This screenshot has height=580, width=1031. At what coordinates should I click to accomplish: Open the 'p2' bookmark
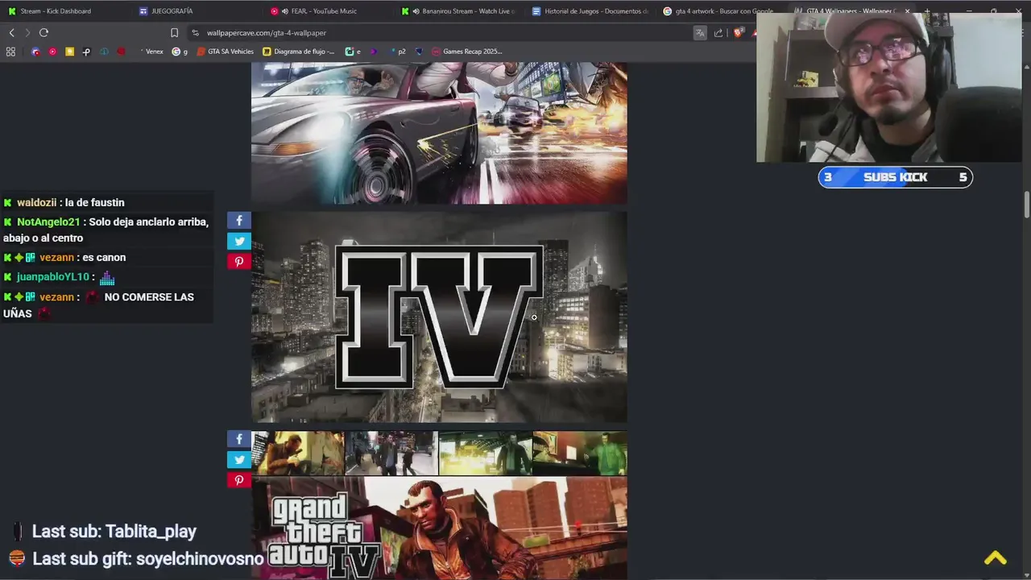click(x=398, y=52)
